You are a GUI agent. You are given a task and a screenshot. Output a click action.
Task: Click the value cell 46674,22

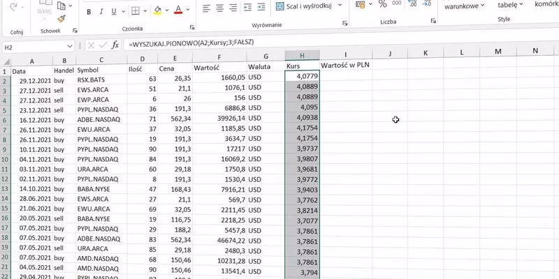click(219, 241)
